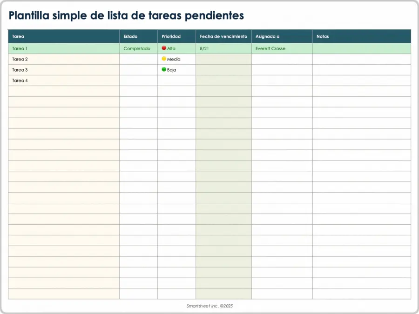Click the Fecha de vencimiento header

223,36
